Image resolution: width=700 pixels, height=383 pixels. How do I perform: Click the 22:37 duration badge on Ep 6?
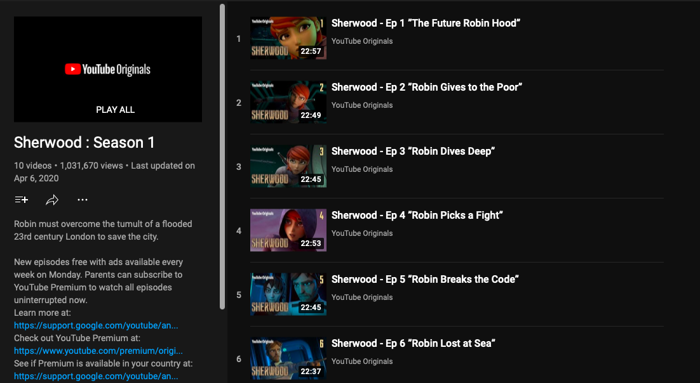311,372
